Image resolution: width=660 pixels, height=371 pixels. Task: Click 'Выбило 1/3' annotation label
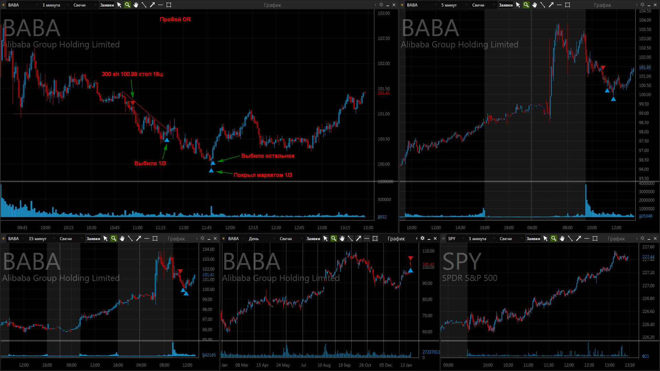pyautogui.click(x=150, y=163)
